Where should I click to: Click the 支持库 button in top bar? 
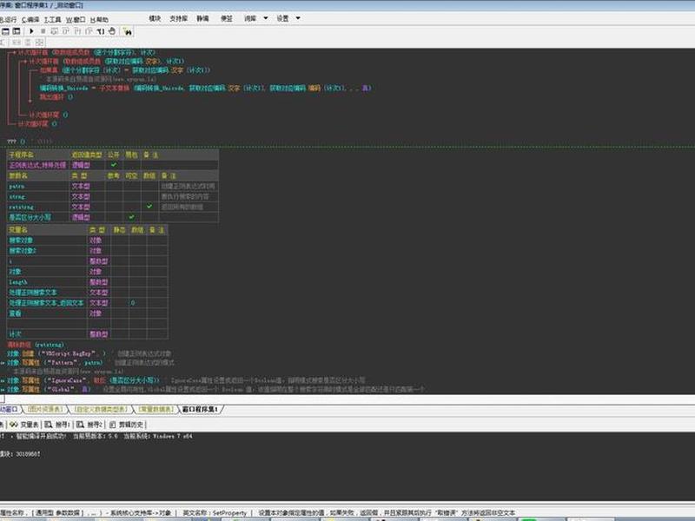pos(179,18)
